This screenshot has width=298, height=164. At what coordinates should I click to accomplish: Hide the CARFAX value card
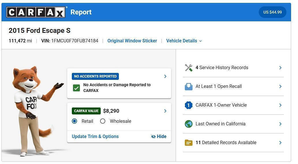(x=159, y=137)
